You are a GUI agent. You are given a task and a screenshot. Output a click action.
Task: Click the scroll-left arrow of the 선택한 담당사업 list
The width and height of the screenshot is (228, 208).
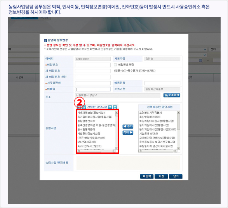(78, 151)
